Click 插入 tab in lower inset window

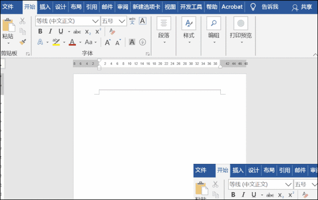238,170
